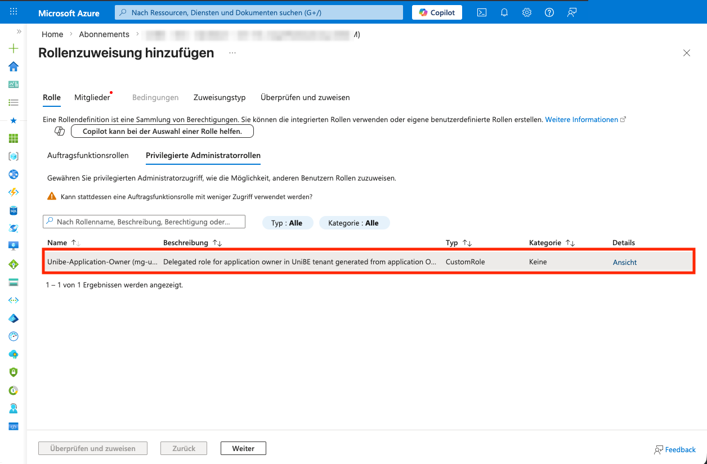Switch to the Auftragsfunktionsrollen tab

[x=88, y=155]
